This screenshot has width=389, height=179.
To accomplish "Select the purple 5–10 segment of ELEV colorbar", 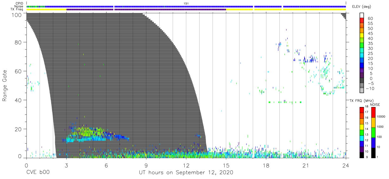I will 361,71.
